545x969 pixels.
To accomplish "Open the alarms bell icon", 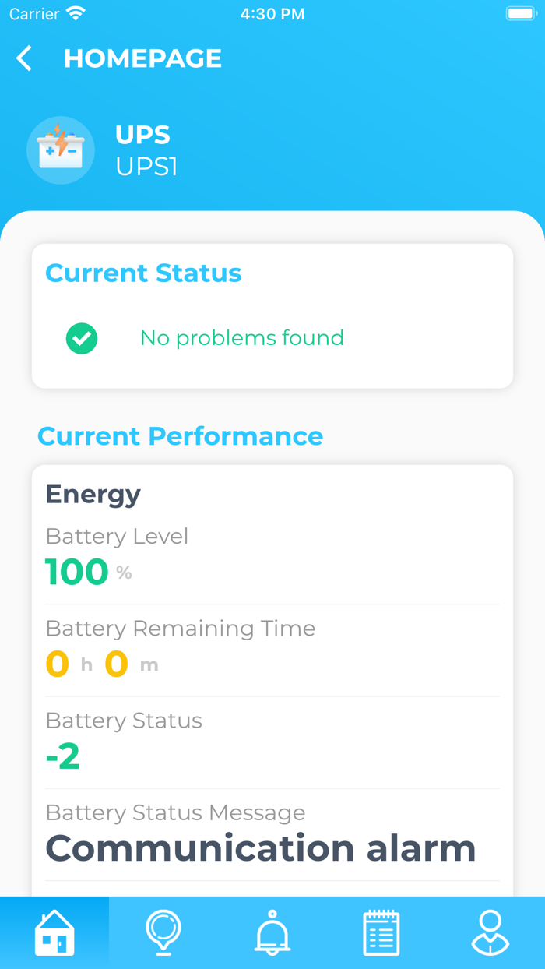I will point(272,932).
